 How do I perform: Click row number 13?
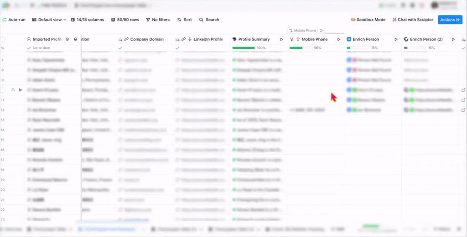point(3,120)
